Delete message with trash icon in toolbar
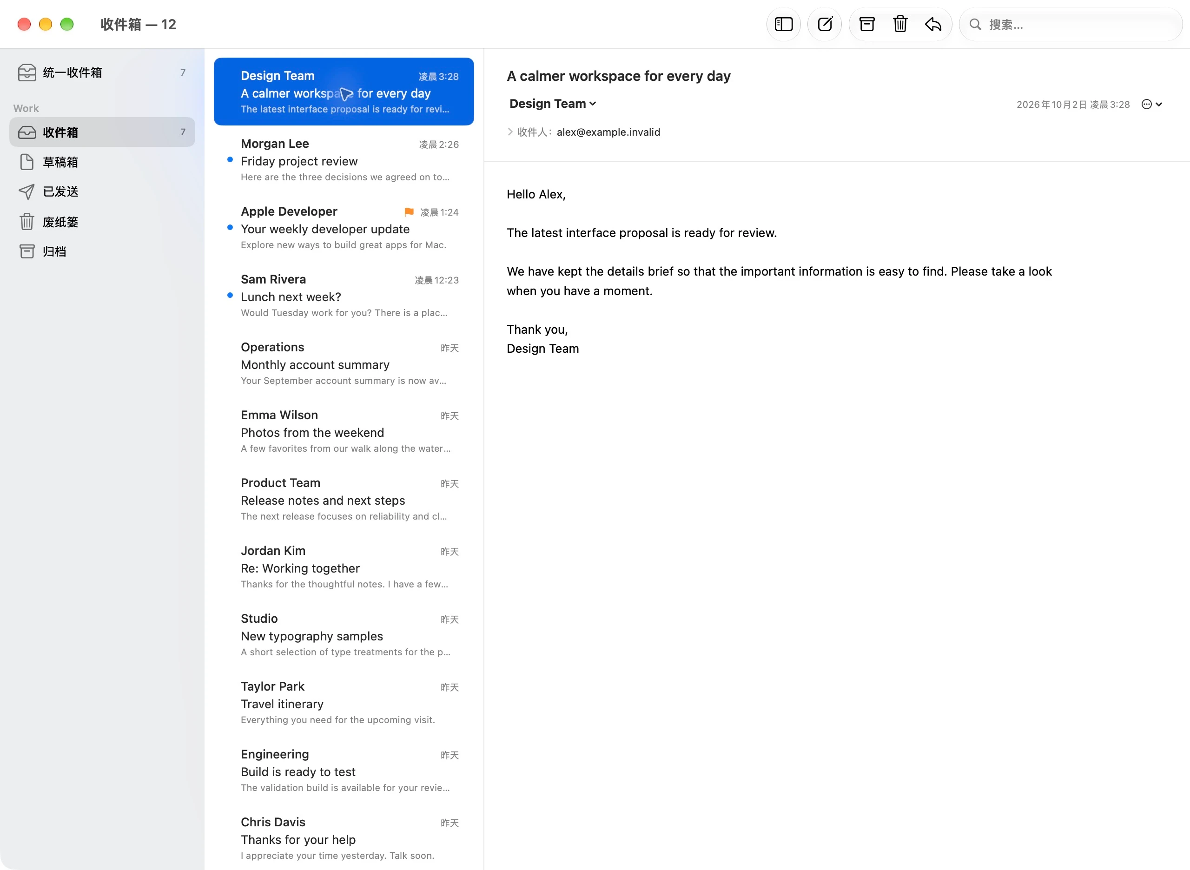Screen dimensions: 1190x870 click(900, 24)
